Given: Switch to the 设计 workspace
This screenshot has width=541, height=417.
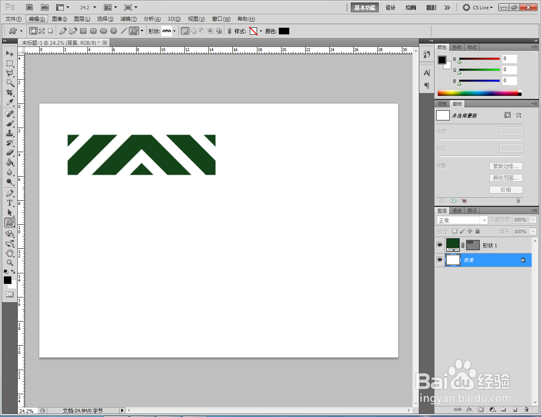Looking at the screenshot, I should pyautogui.click(x=391, y=8).
